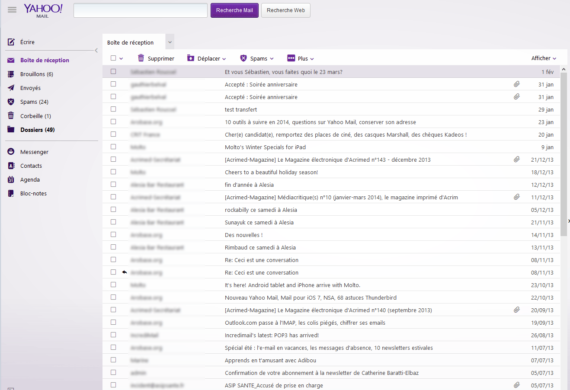Open the select-all checkbox dropdown arrow
This screenshot has width=570, height=390.
(x=122, y=58)
